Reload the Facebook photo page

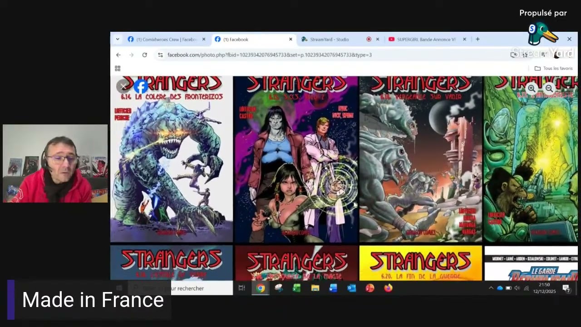point(144,55)
